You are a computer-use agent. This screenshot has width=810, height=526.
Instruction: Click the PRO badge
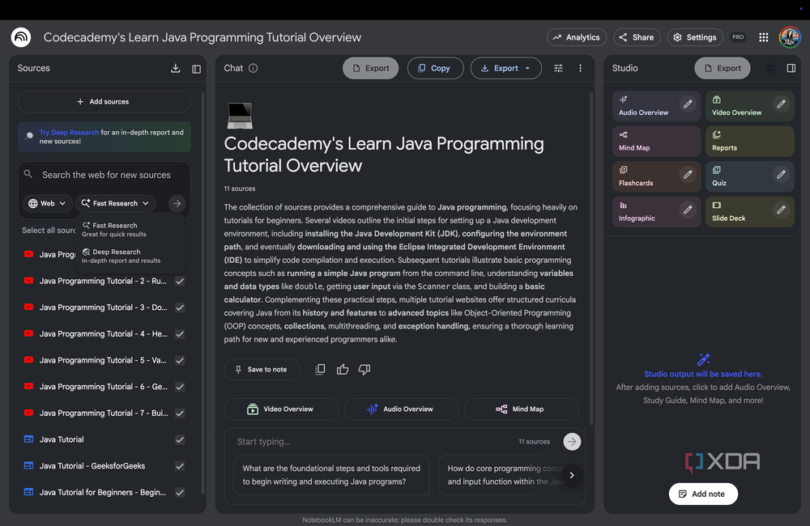738,37
